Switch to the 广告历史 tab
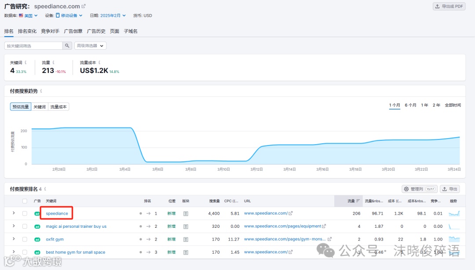Screen dimensions: 475x270 pyautogui.click(x=96, y=31)
